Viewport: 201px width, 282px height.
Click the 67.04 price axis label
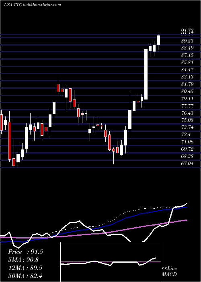coord(187,163)
